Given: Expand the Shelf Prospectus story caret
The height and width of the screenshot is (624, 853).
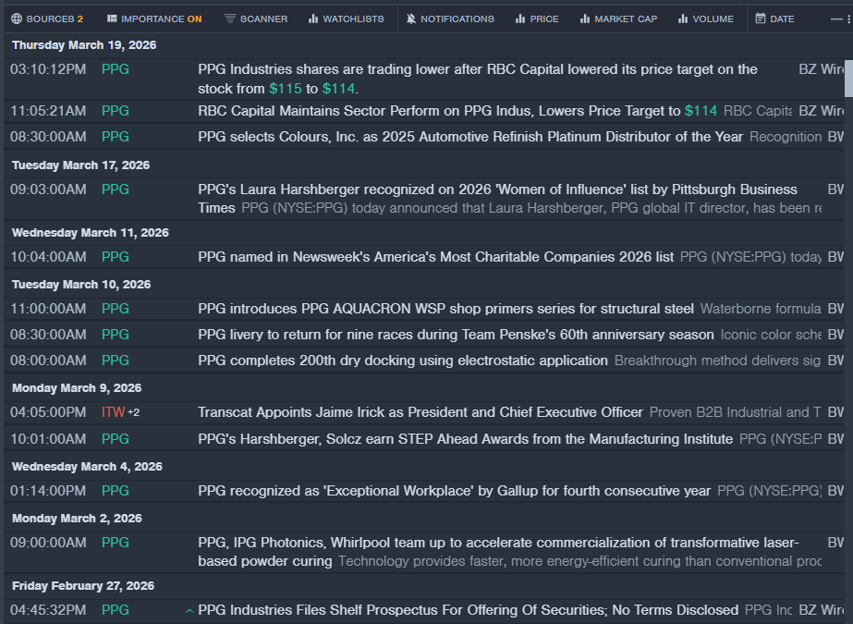Looking at the screenshot, I should (x=189, y=611).
